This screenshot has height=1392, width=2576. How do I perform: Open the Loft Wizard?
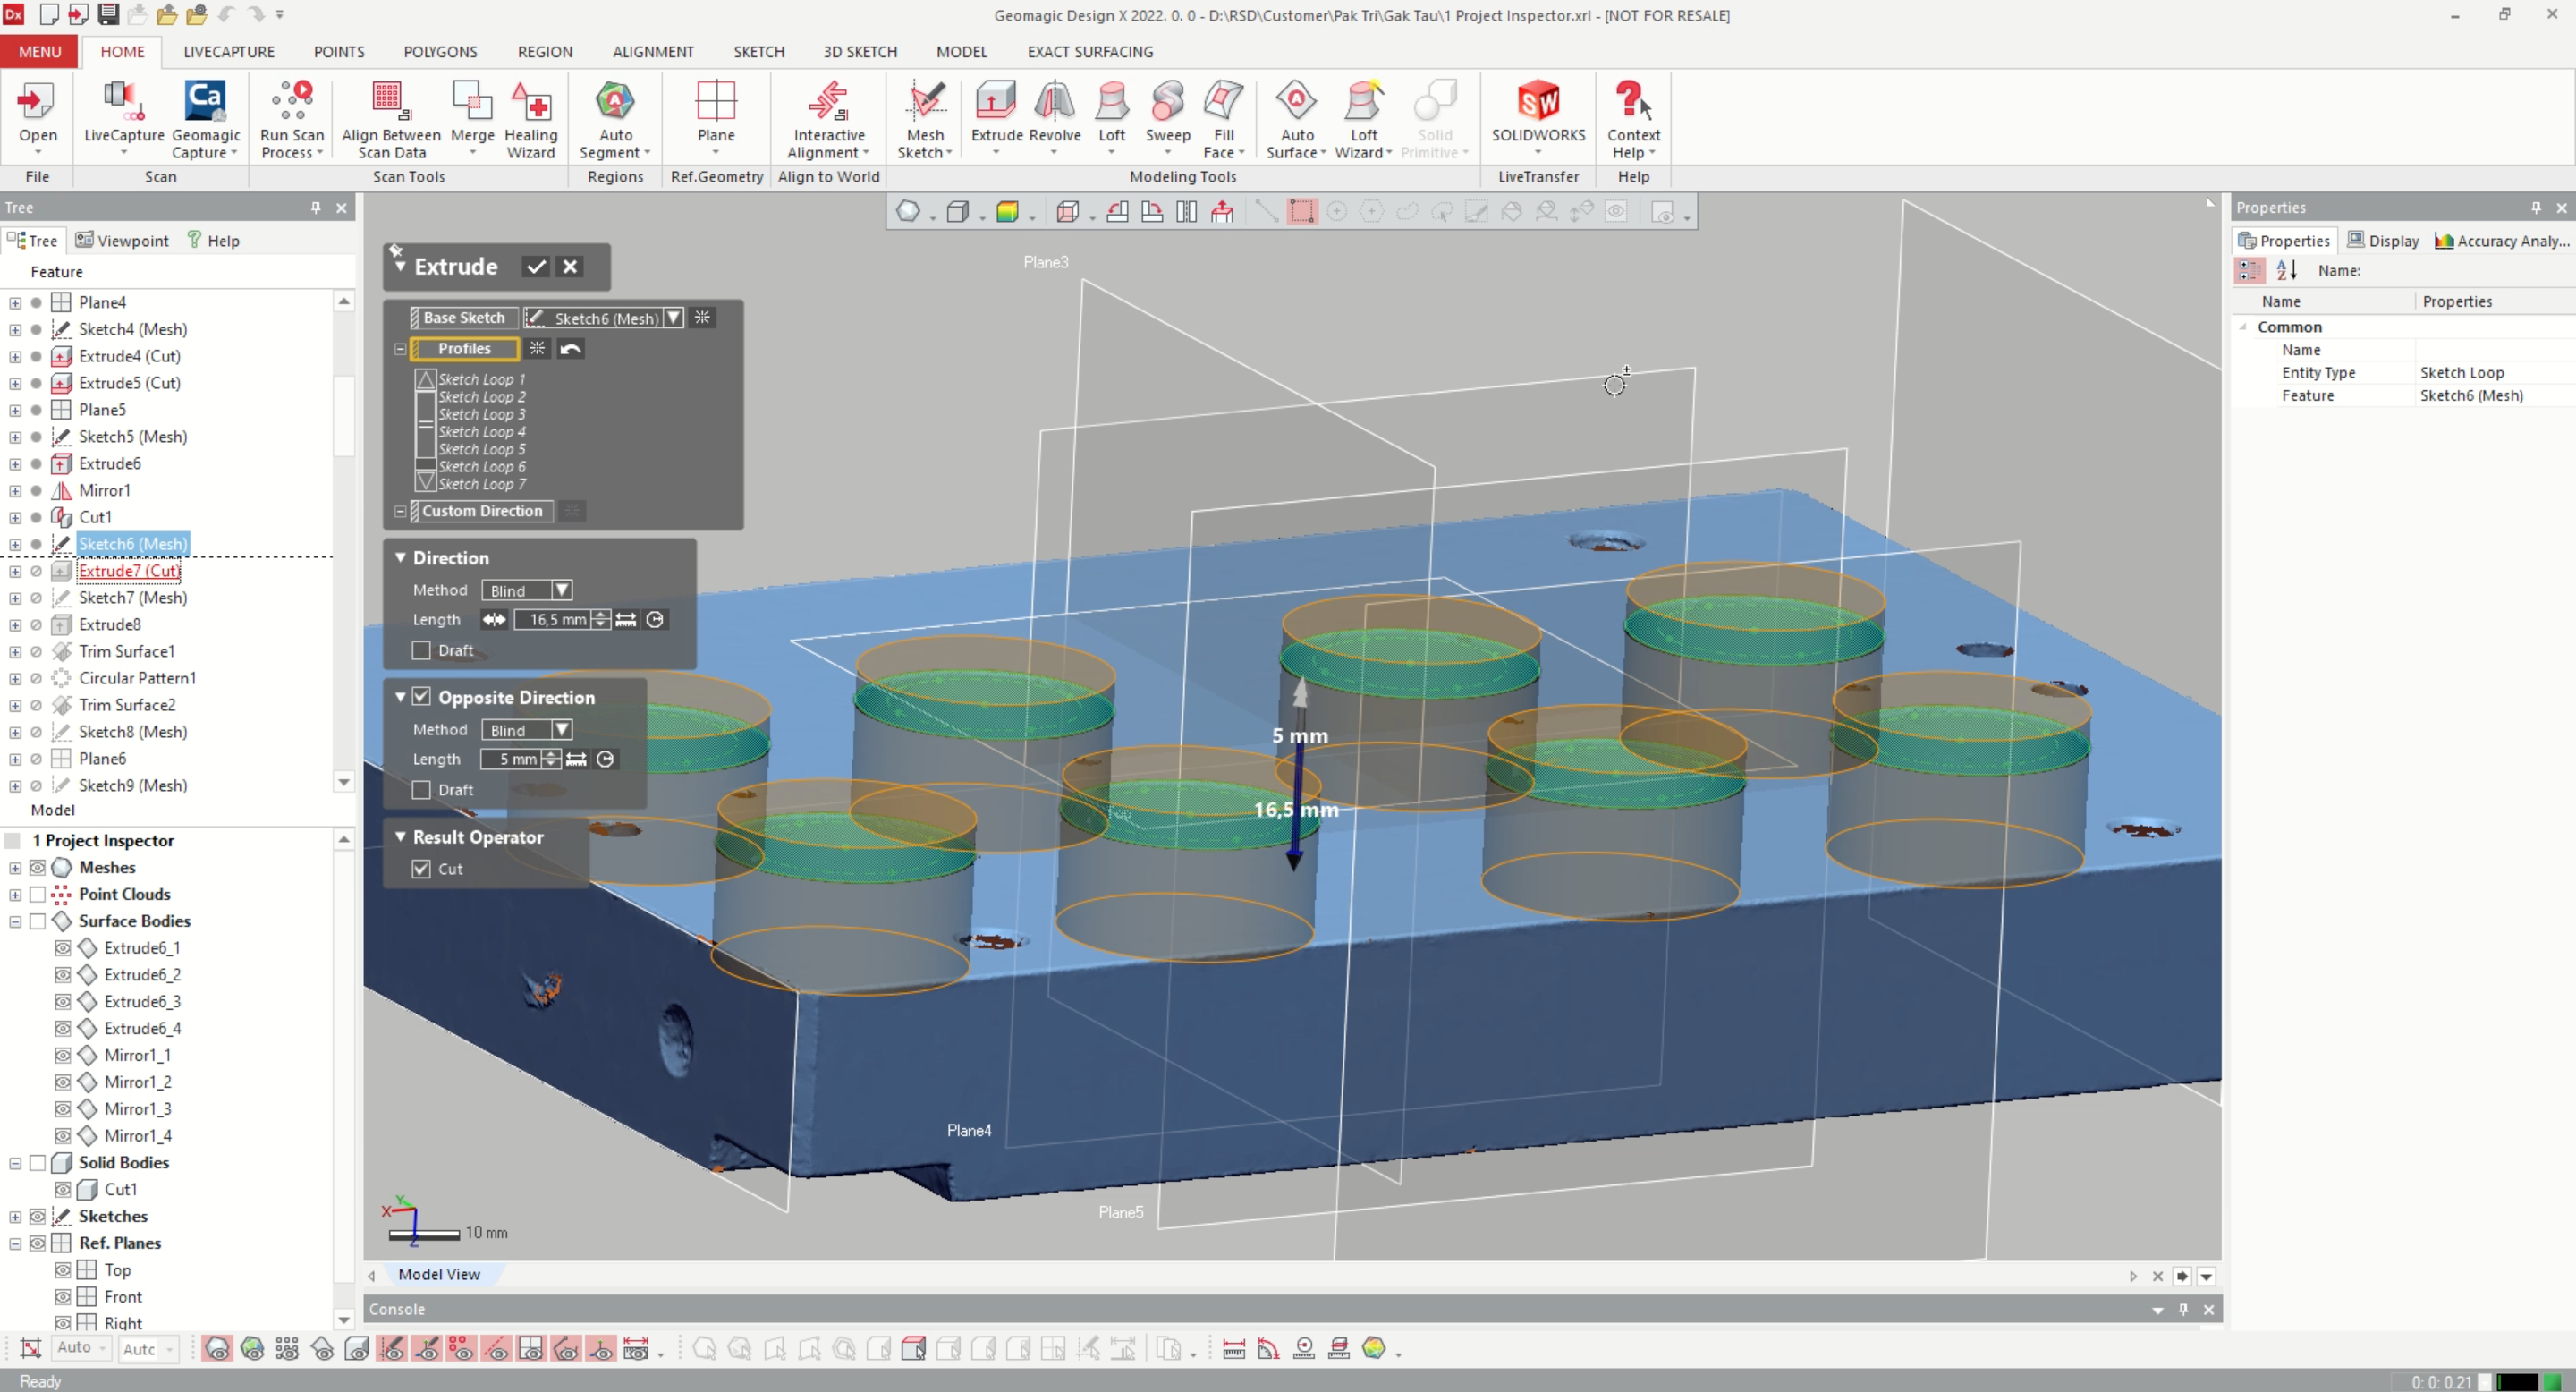tap(1363, 118)
